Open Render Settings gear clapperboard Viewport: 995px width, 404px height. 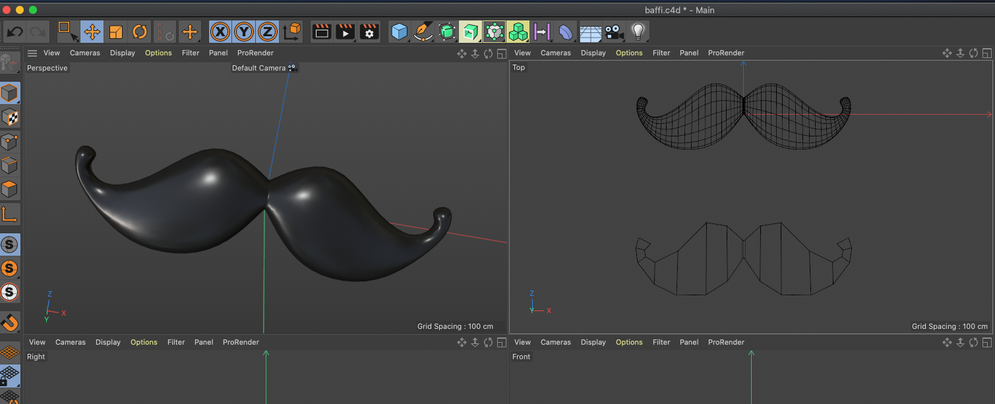tap(369, 32)
